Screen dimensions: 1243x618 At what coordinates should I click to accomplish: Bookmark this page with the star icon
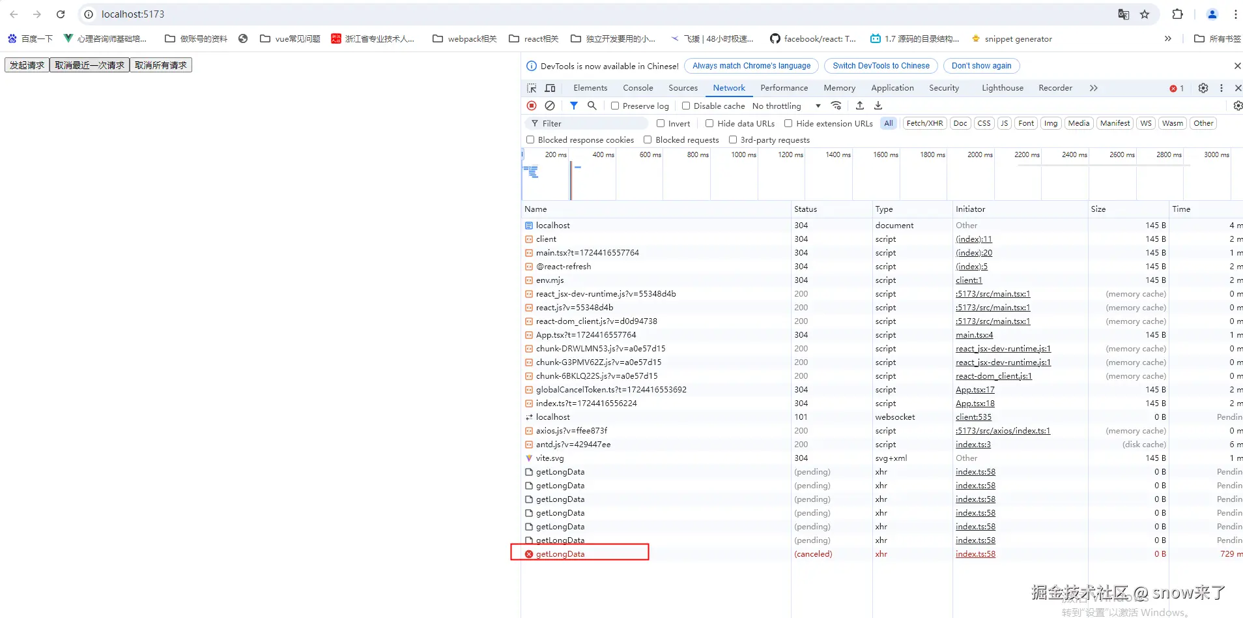1145,14
